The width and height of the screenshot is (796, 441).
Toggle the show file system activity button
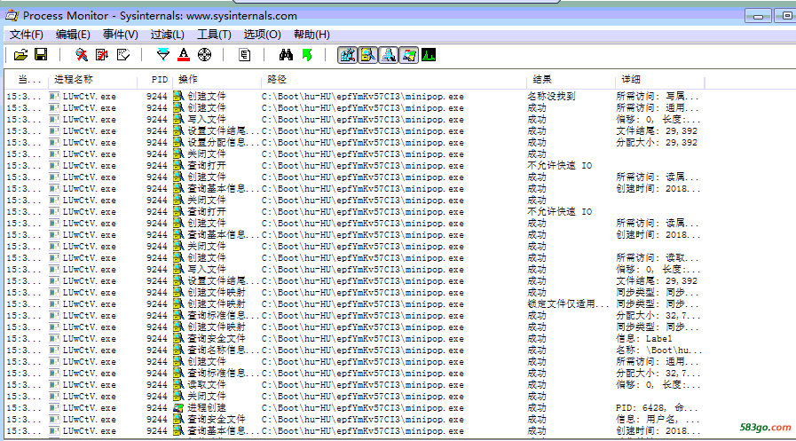tap(368, 55)
